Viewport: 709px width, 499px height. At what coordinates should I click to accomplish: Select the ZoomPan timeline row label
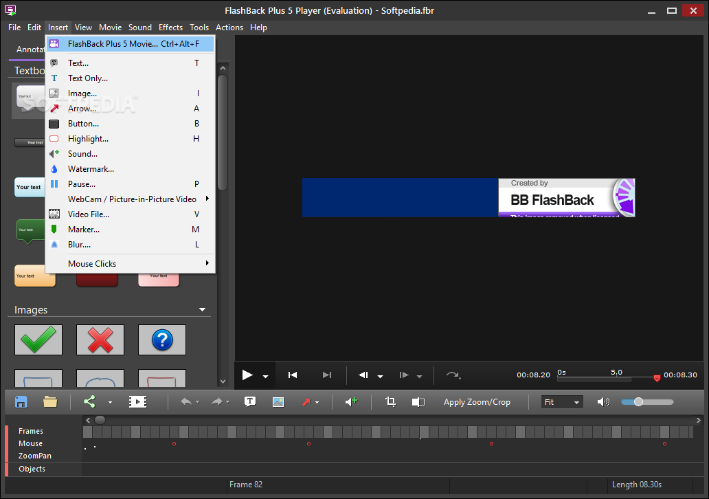coord(35,456)
